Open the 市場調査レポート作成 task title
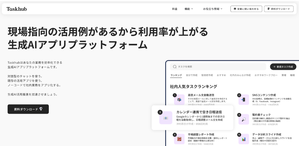The height and width of the screenshot is (146, 299). click(x=201, y=134)
